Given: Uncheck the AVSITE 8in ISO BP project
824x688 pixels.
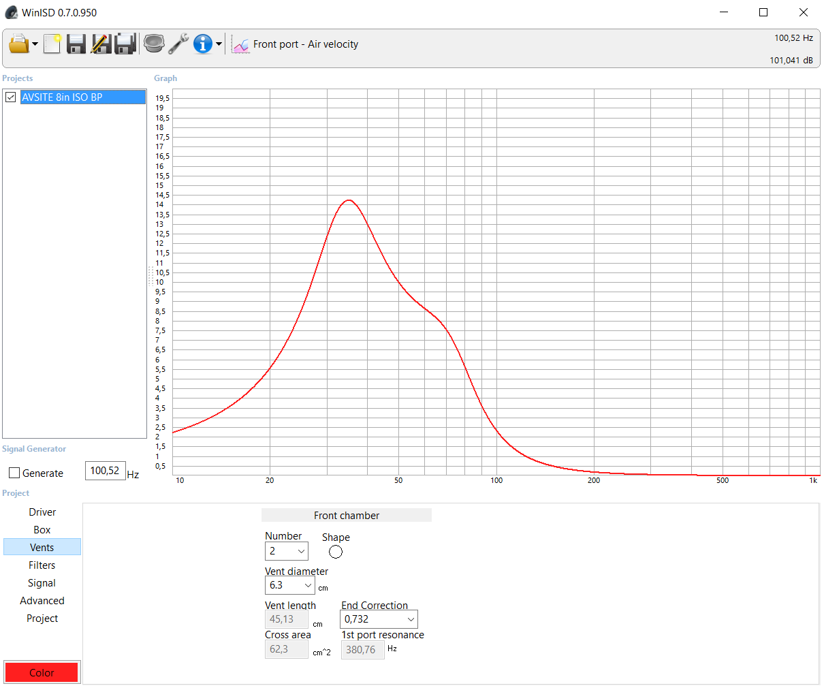Looking at the screenshot, I should (x=11, y=97).
